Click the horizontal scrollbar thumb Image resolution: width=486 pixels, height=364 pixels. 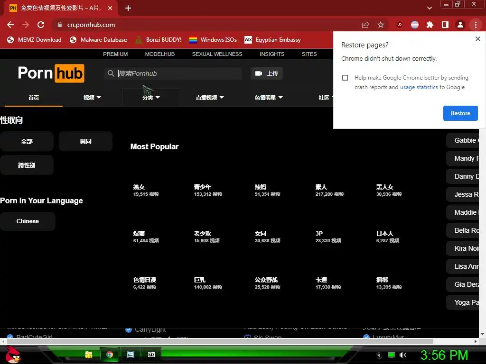(x=220, y=341)
